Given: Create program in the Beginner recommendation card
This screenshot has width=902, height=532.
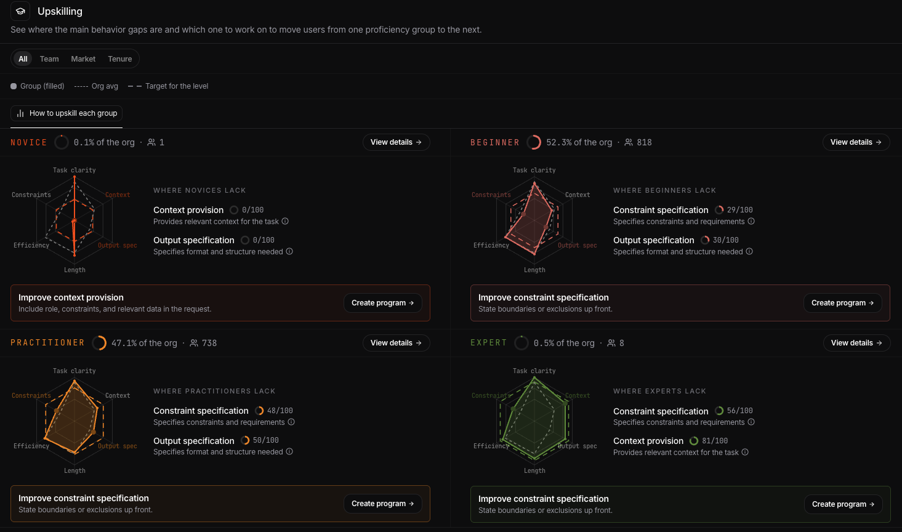Looking at the screenshot, I should pos(842,303).
